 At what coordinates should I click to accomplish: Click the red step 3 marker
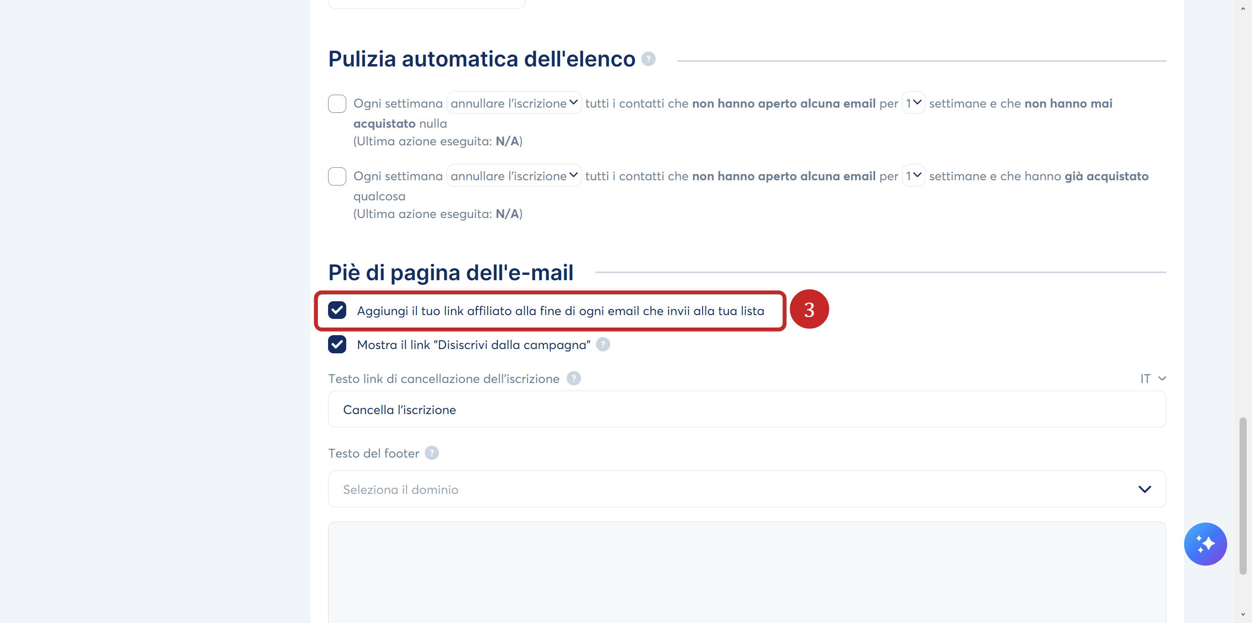pyautogui.click(x=809, y=309)
